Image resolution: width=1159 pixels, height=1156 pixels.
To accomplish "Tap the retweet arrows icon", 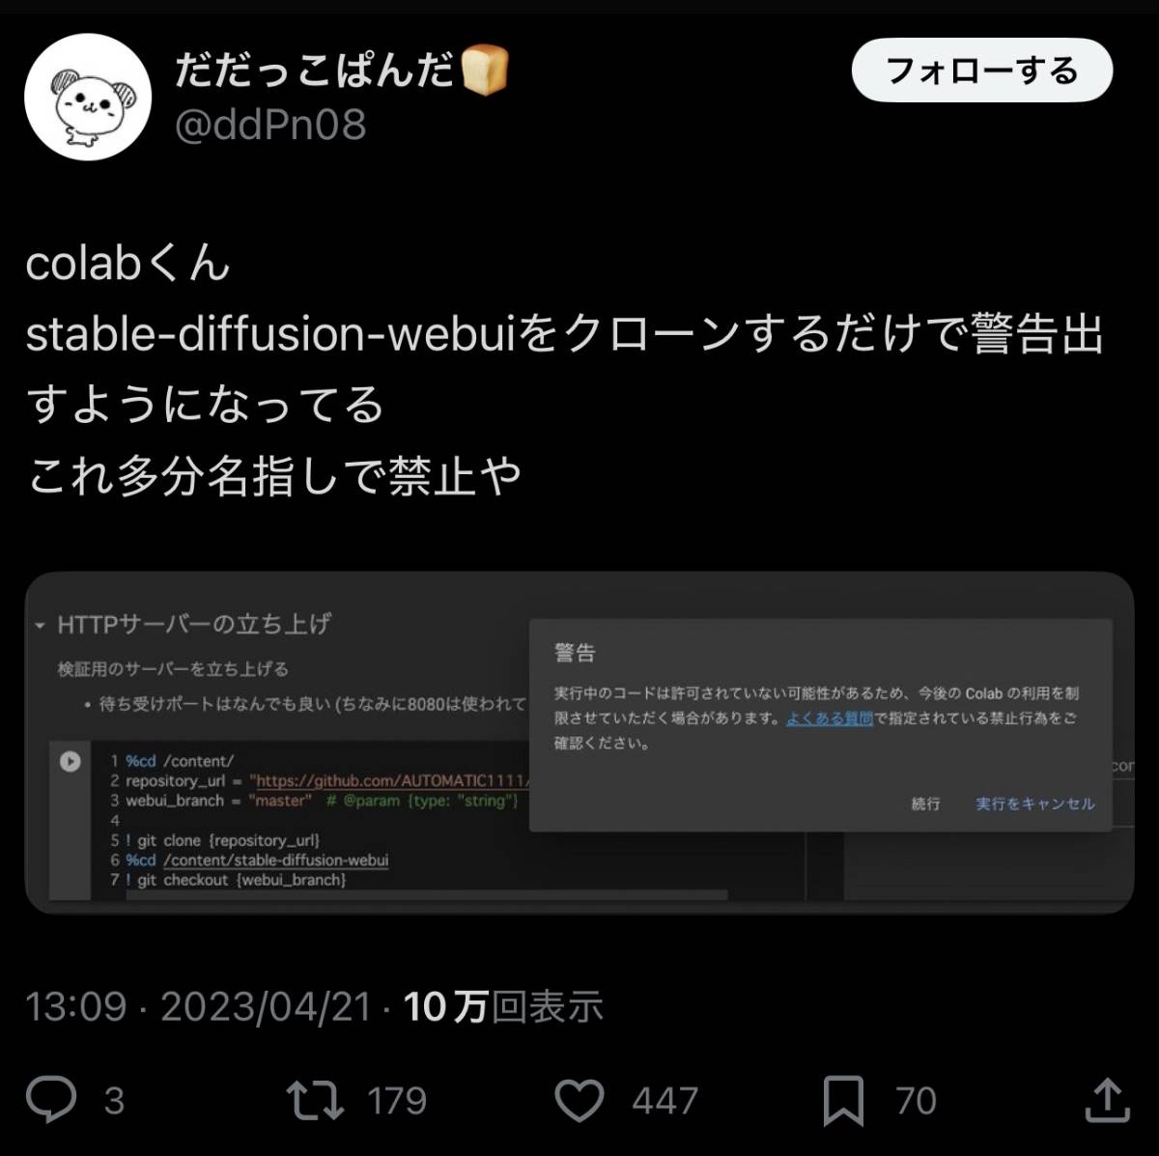I will 315,1100.
